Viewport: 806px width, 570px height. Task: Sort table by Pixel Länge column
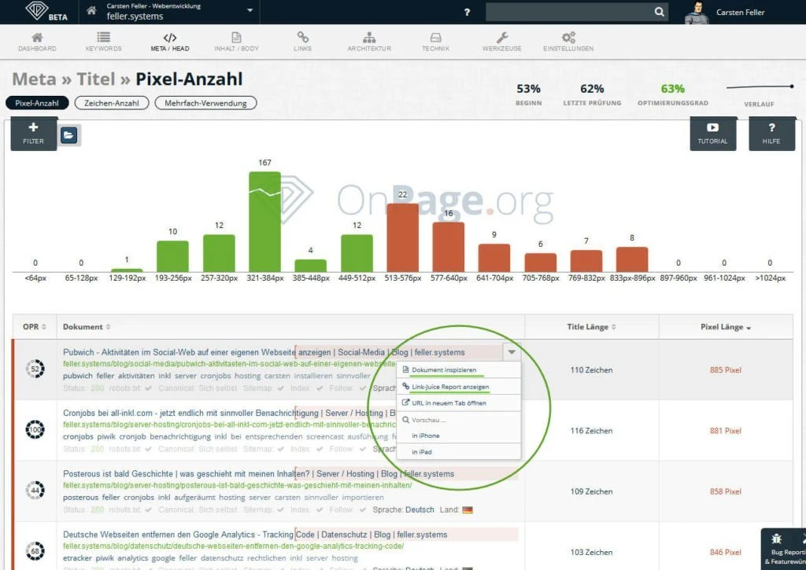725,327
